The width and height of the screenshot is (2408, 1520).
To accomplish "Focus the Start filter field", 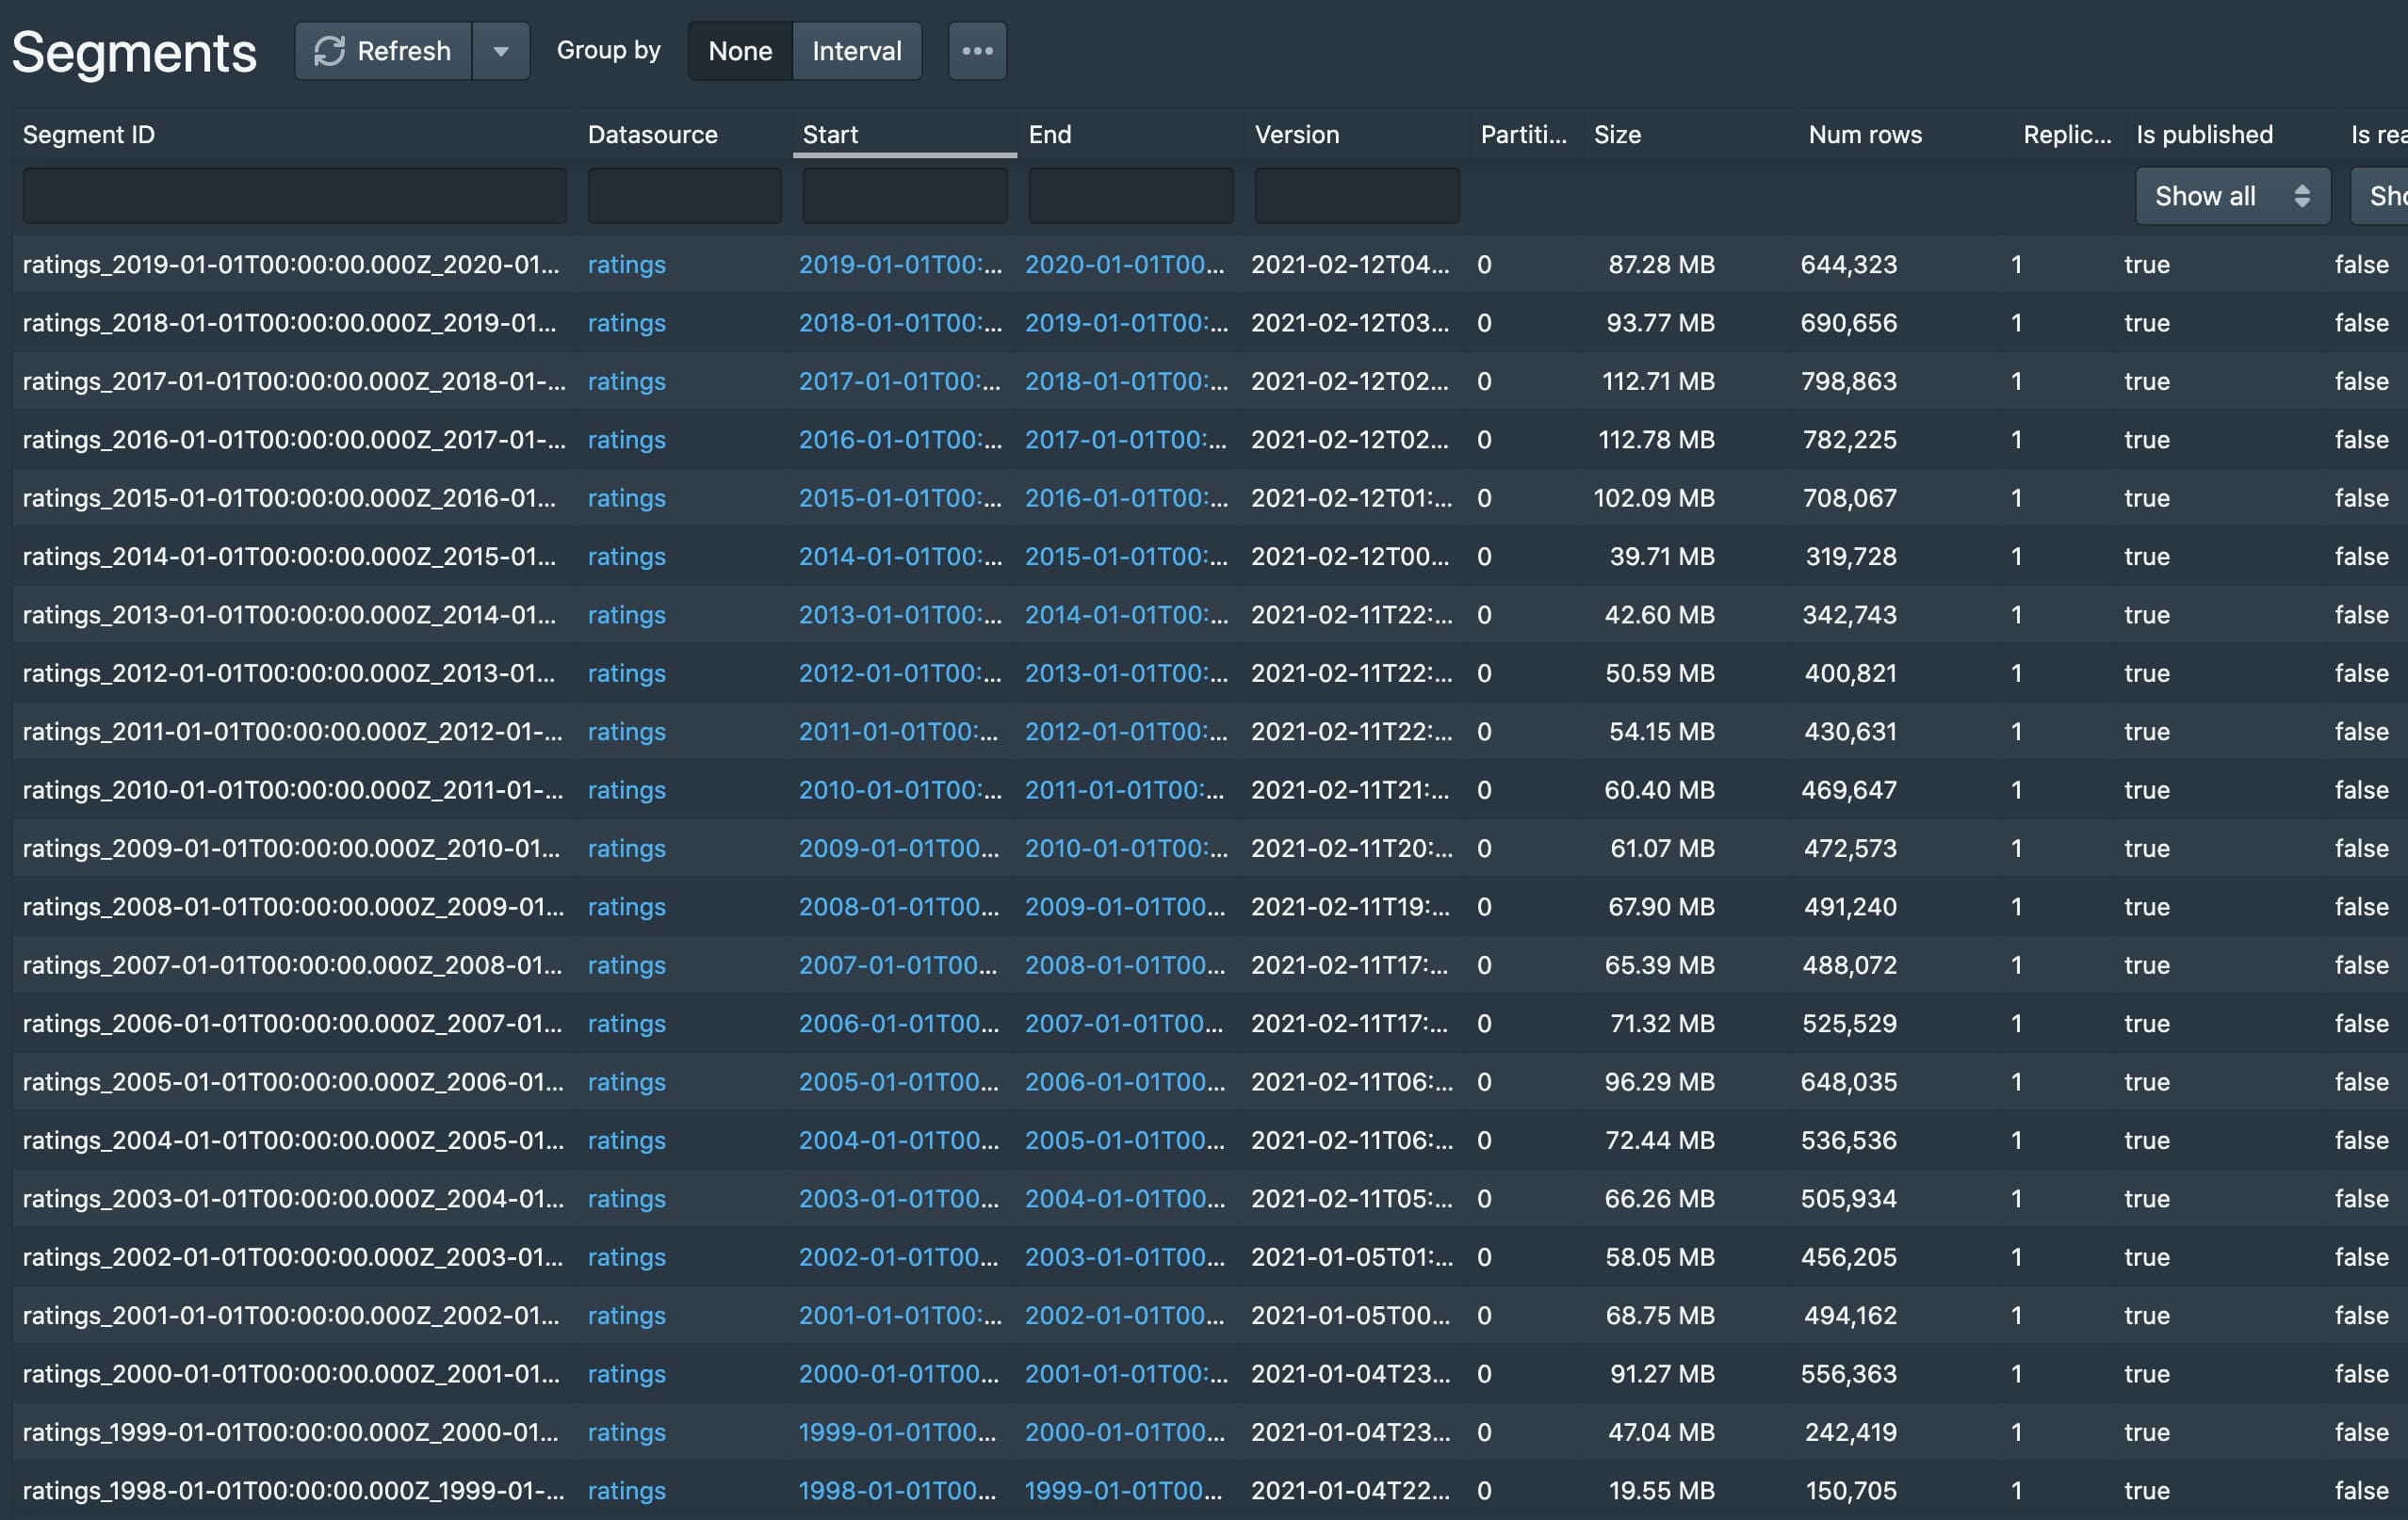I will click(x=904, y=196).
